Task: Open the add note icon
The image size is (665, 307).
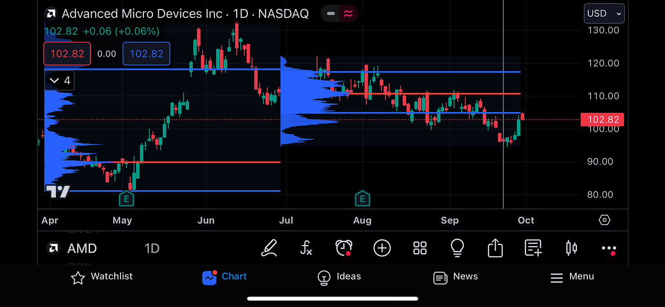Action: click(x=533, y=248)
